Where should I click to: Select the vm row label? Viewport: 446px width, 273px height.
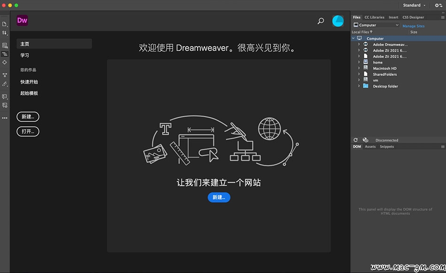click(x=376, y=80)
